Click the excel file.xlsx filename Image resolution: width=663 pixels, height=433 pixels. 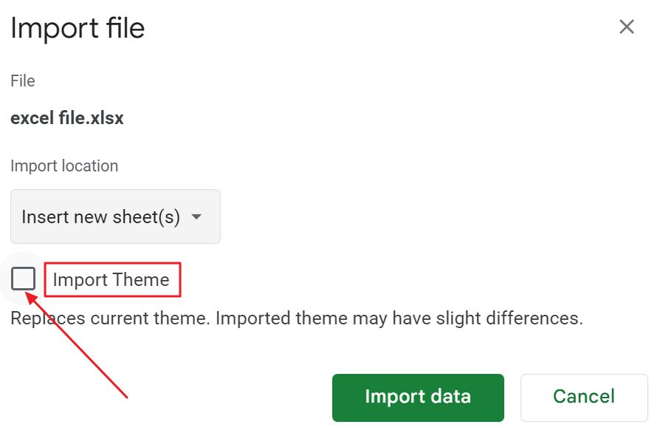(x=67, y=117)
